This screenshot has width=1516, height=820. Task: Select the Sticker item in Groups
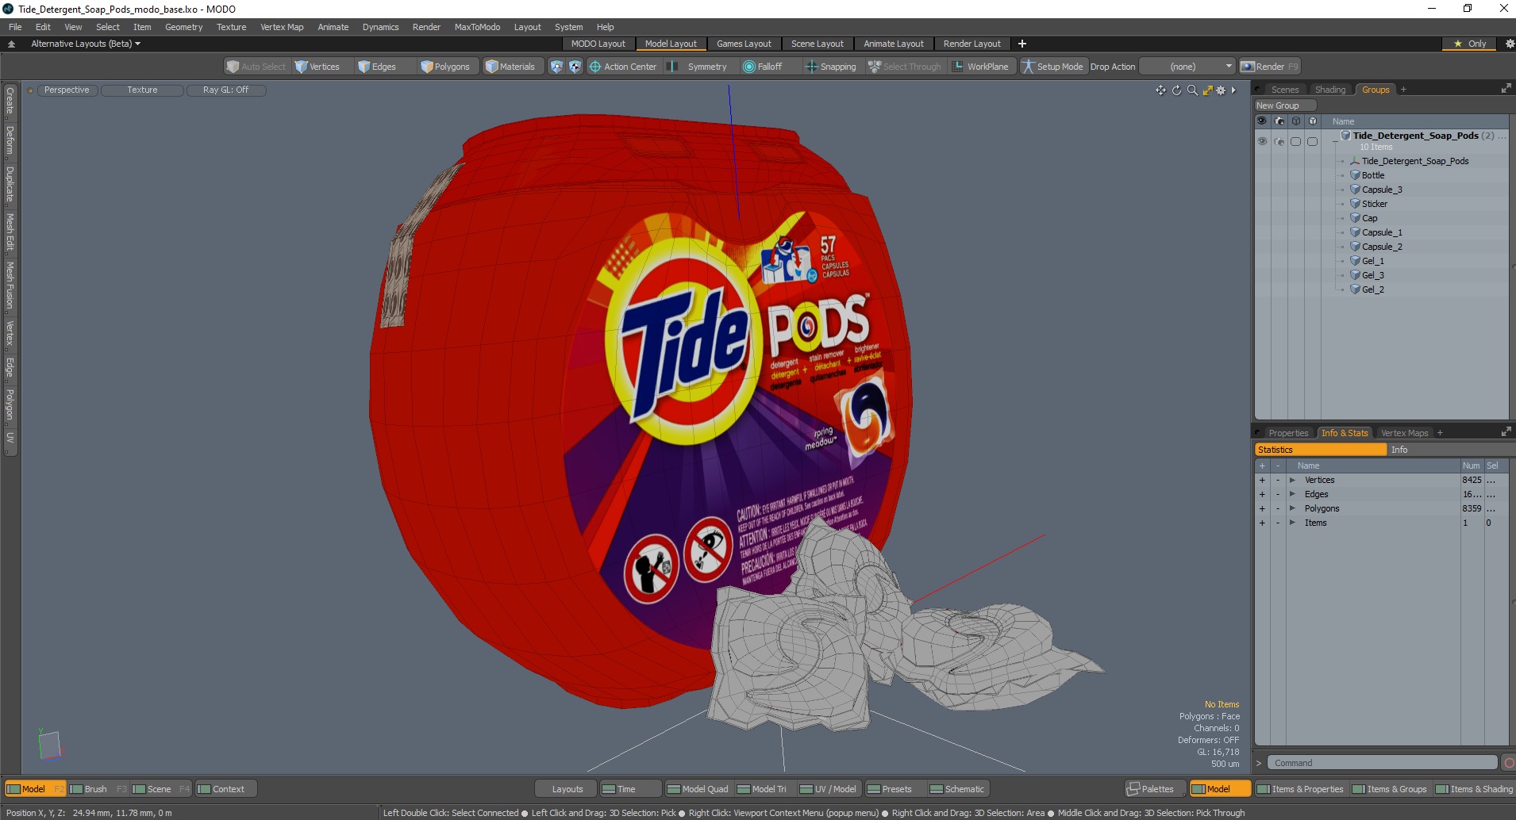click(1375, 204)
